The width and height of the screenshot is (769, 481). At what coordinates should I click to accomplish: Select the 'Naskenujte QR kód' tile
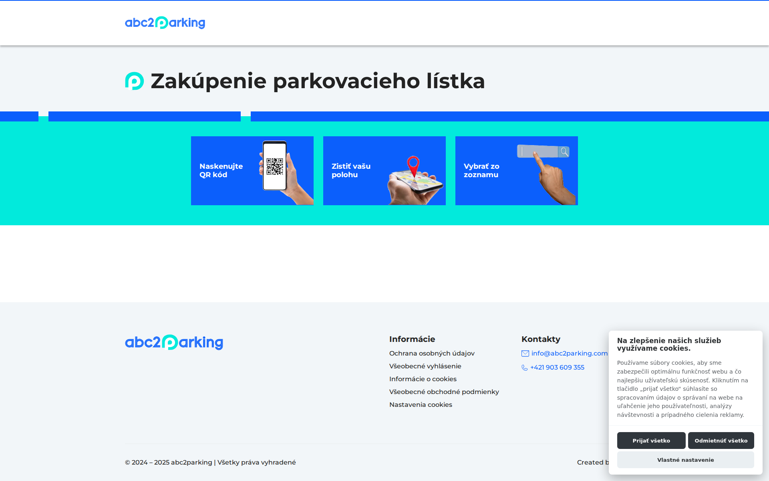point(252,170)
